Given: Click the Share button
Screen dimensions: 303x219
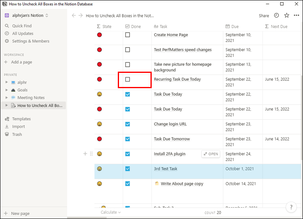Looking at the screenshot, I should 264,16.
